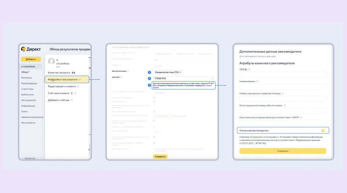Click help icon beside Наименование field label
This screenshot has height=193, width=347.
pos(257,81)
